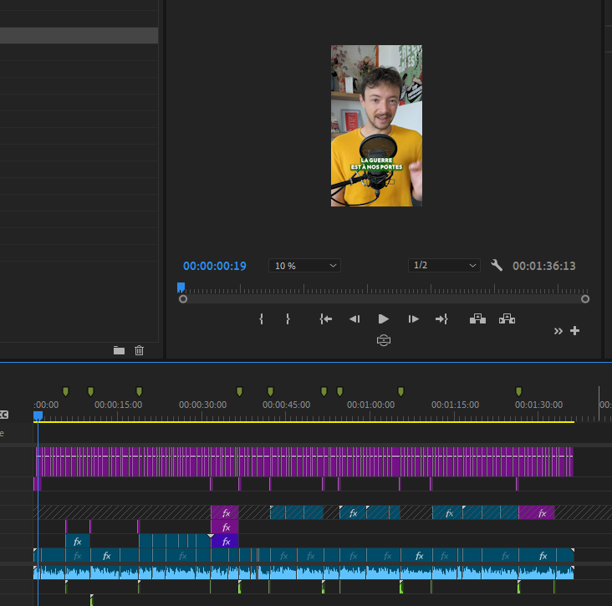Click the timeline marker near 00:01:30:00
The width and height of the screenshot is (612, 606).
tap(518, 391)
